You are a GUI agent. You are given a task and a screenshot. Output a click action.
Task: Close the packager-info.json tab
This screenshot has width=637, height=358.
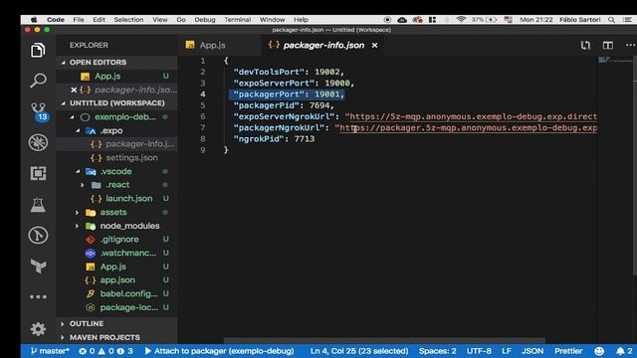(x=374, y=45)
